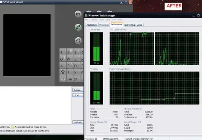Click the Refresh button
Viewport: 202px width, 140px height.
click(78, 122)
